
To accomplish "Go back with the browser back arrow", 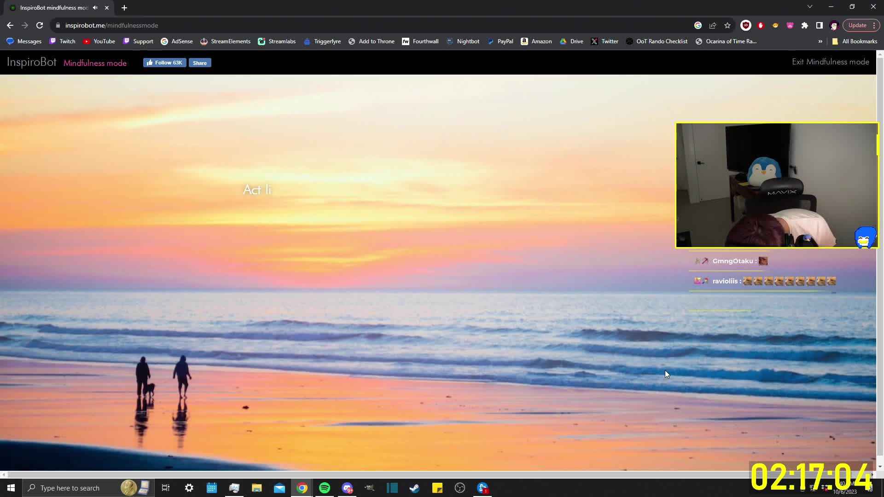I will (10, 25).
